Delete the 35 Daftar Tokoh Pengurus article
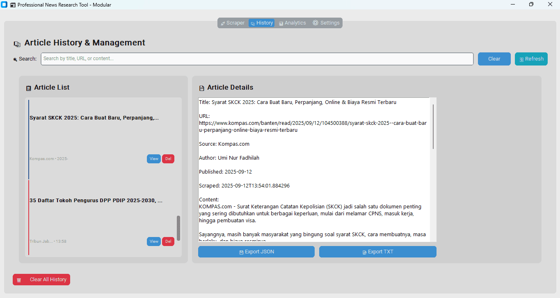The height and width of the screenshot is (298, 560). tap(168, 241)
